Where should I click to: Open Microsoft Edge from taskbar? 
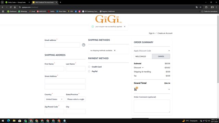(9, 121)
